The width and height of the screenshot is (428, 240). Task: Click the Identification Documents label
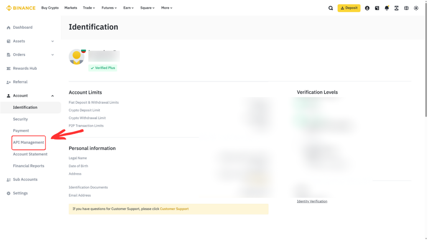pos(88,187)
